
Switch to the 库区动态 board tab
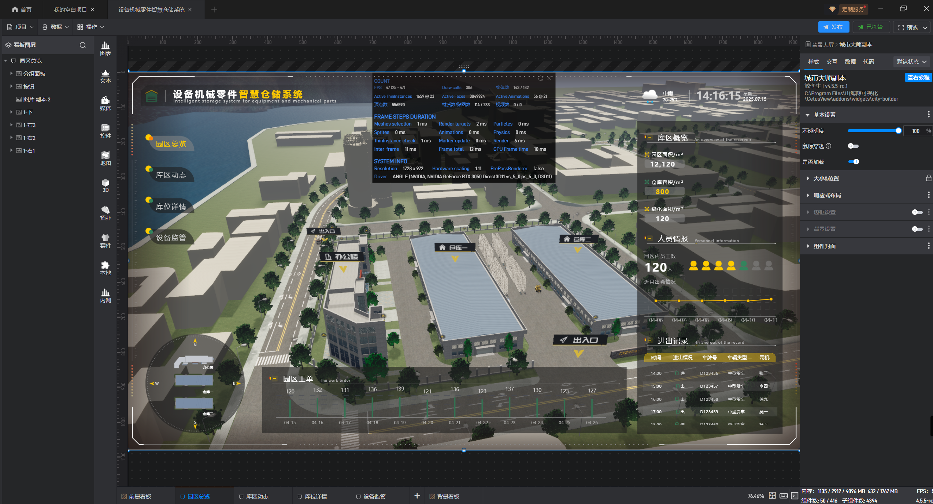[x=254, y=496]
